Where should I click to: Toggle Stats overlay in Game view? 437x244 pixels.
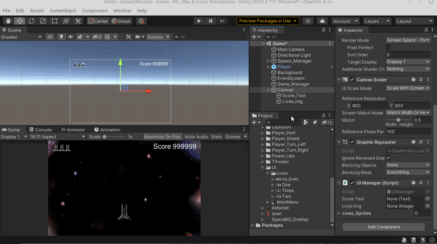click(x=216, y=137)
